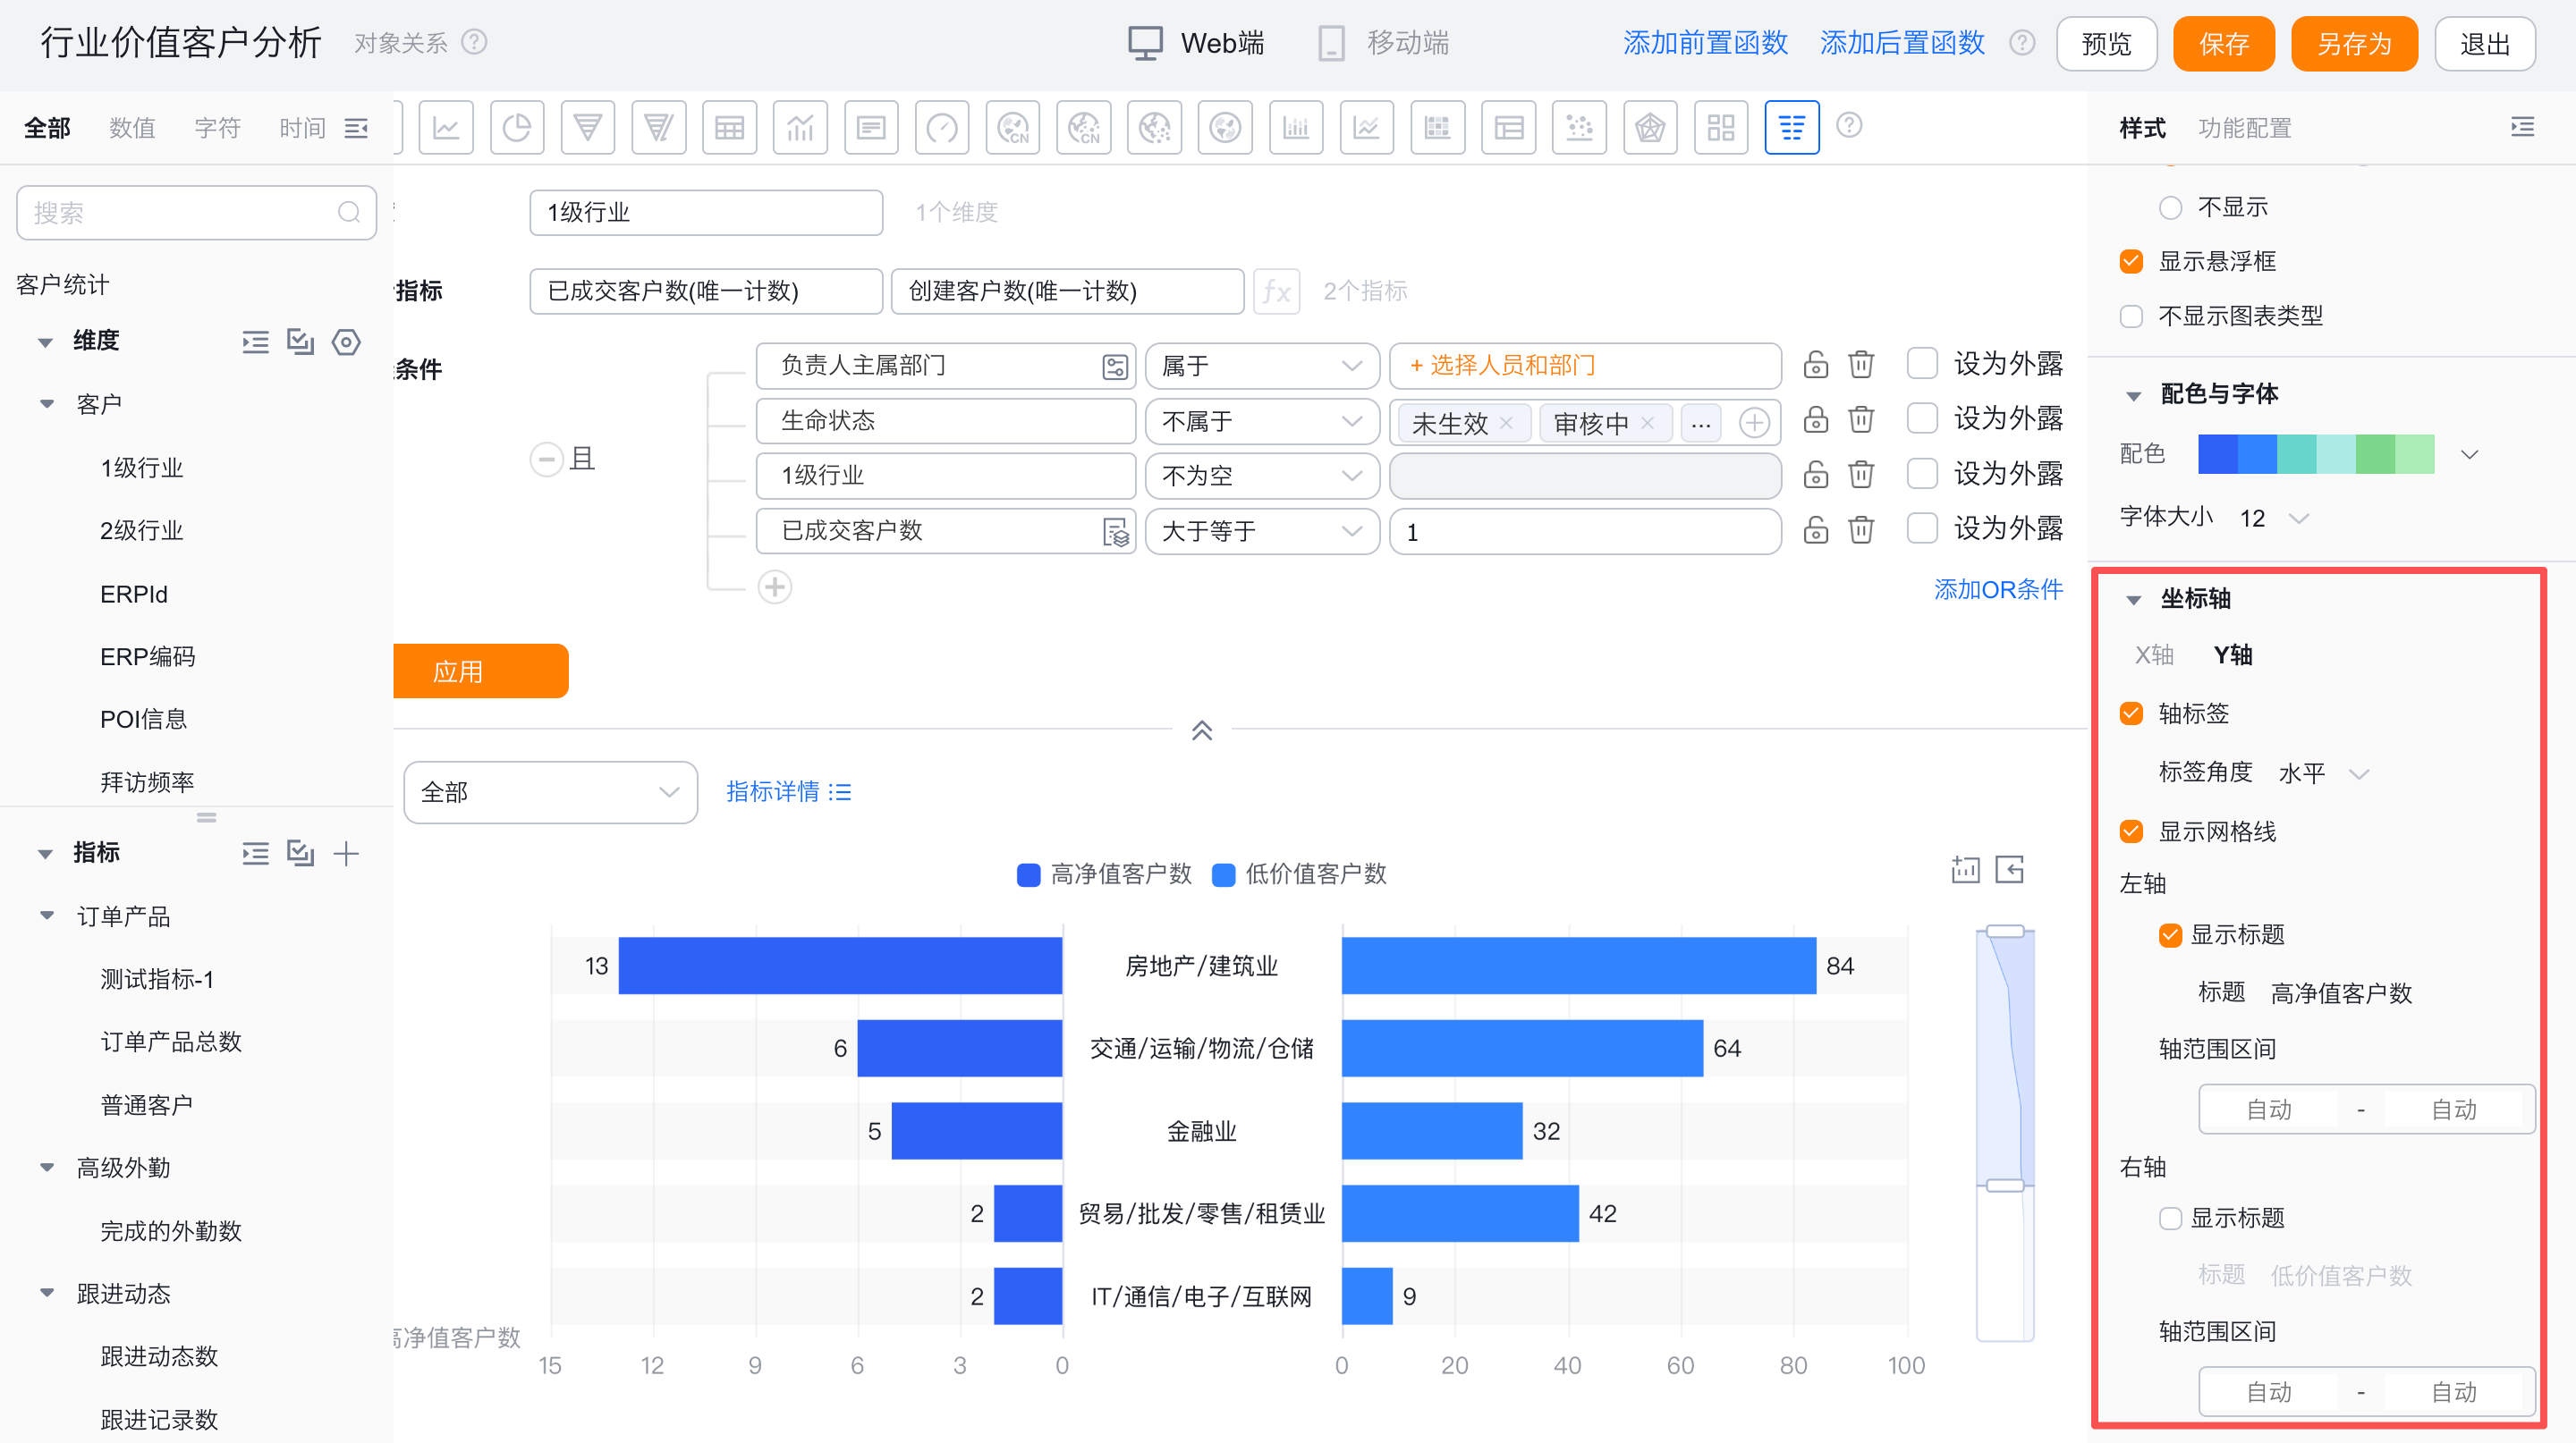Collapse config area with double-up arrow
2576x1443 pixels.
(x=1201, y=730)
